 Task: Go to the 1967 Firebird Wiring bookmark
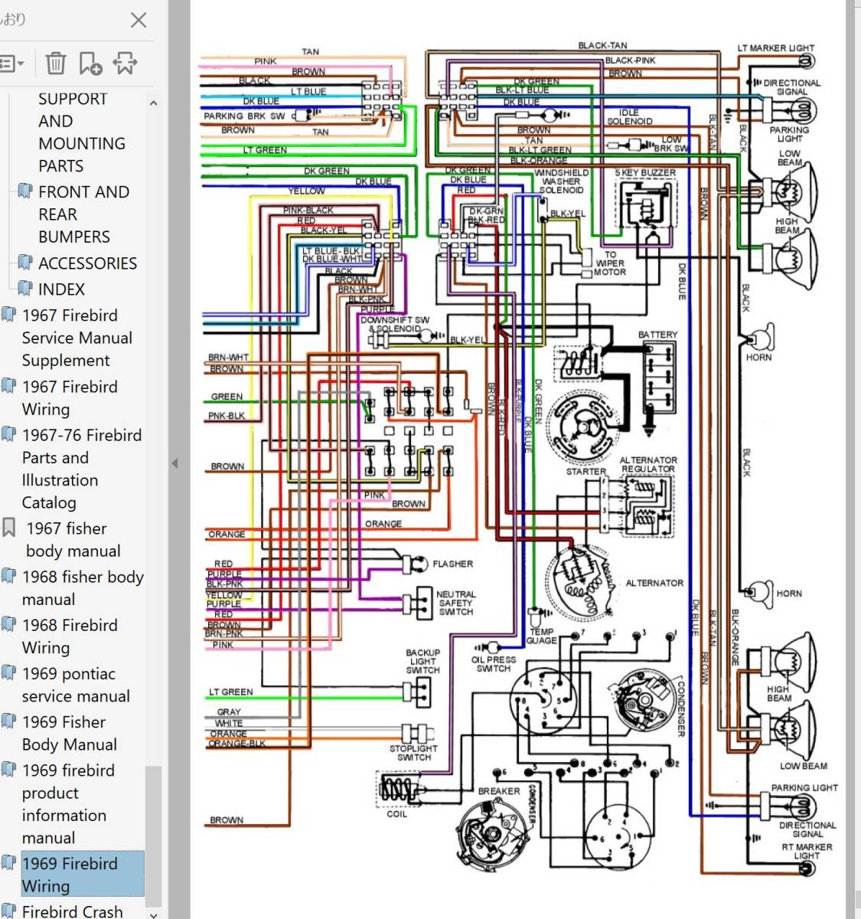point(70,398)
